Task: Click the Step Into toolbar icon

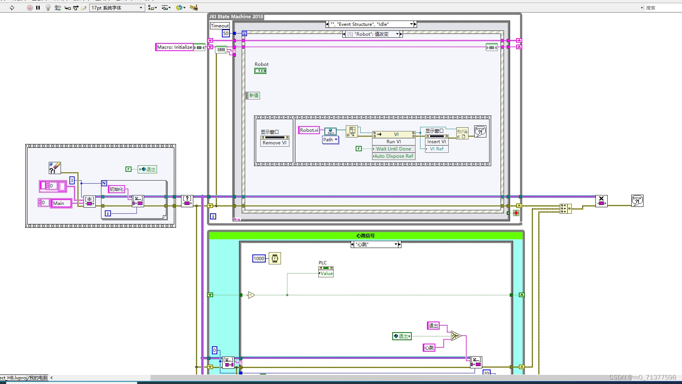Action: pos(67,8)
